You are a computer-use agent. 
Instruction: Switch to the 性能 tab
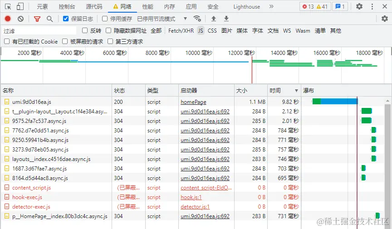[x=147, y=7]
